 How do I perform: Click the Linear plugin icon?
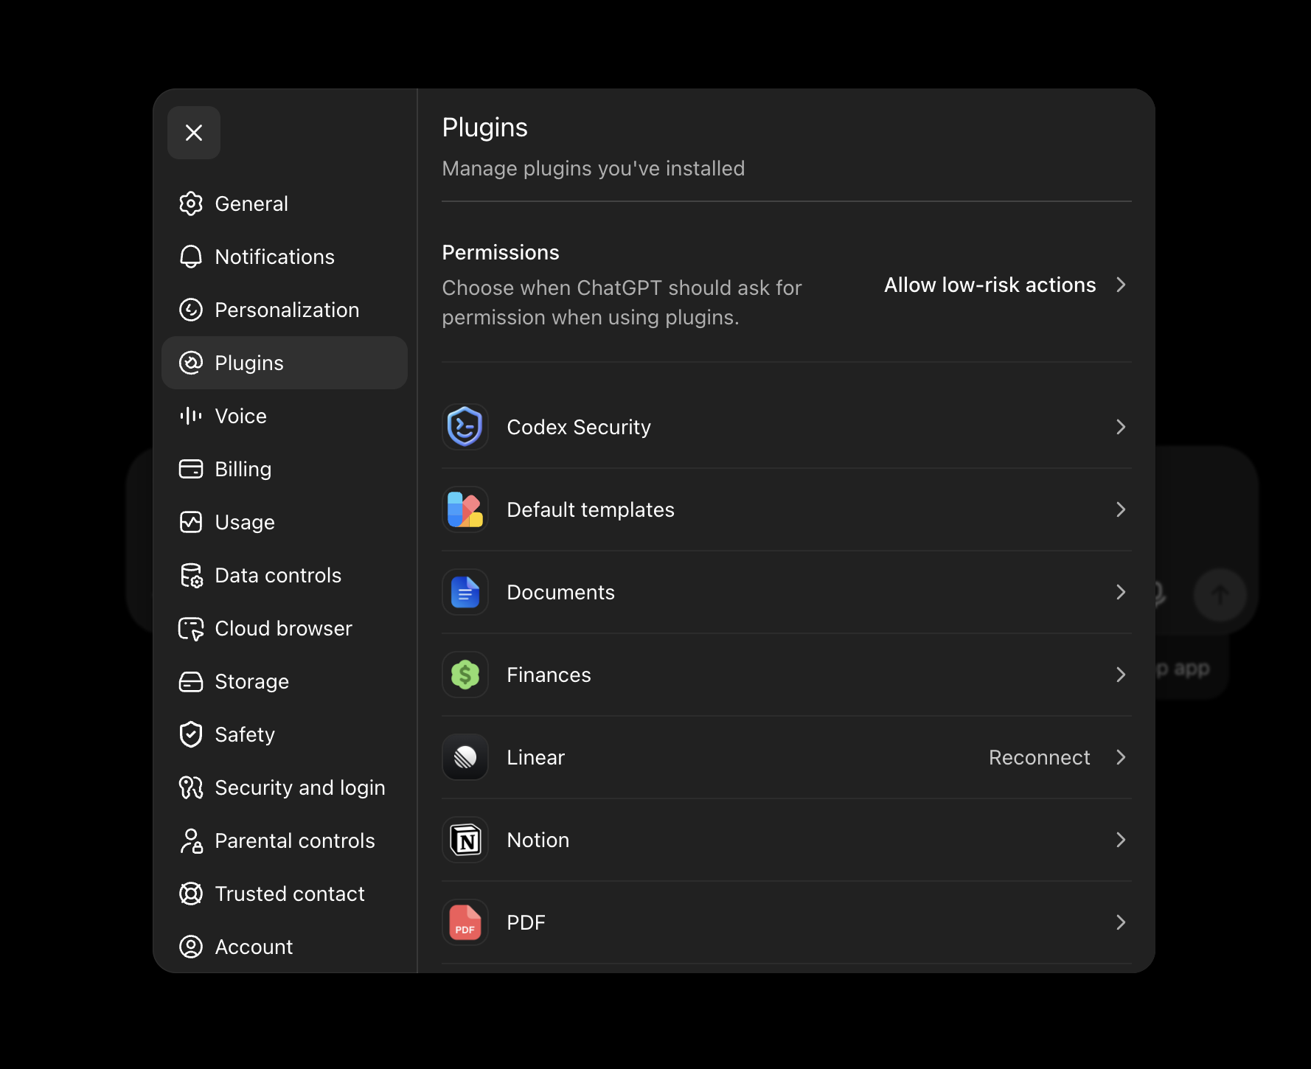coord(465,757)
